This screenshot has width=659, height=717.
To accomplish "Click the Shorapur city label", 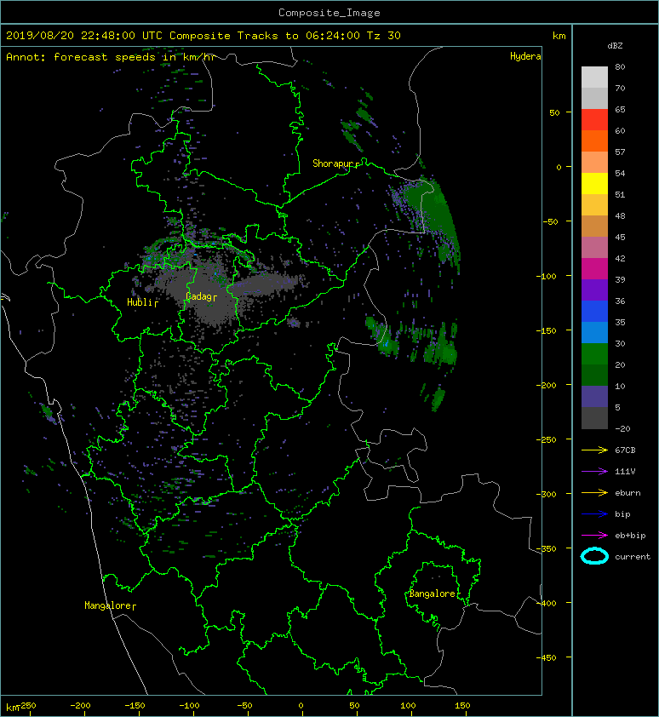I will (x=333, y=163).
